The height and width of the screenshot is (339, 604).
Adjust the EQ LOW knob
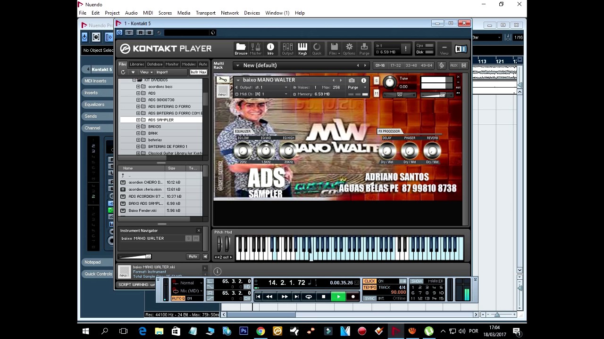pos(243,151)
